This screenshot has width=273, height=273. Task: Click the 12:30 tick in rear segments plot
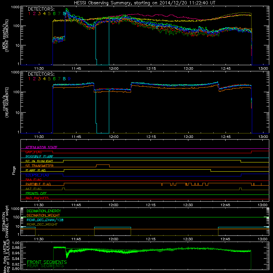[188, 137]
